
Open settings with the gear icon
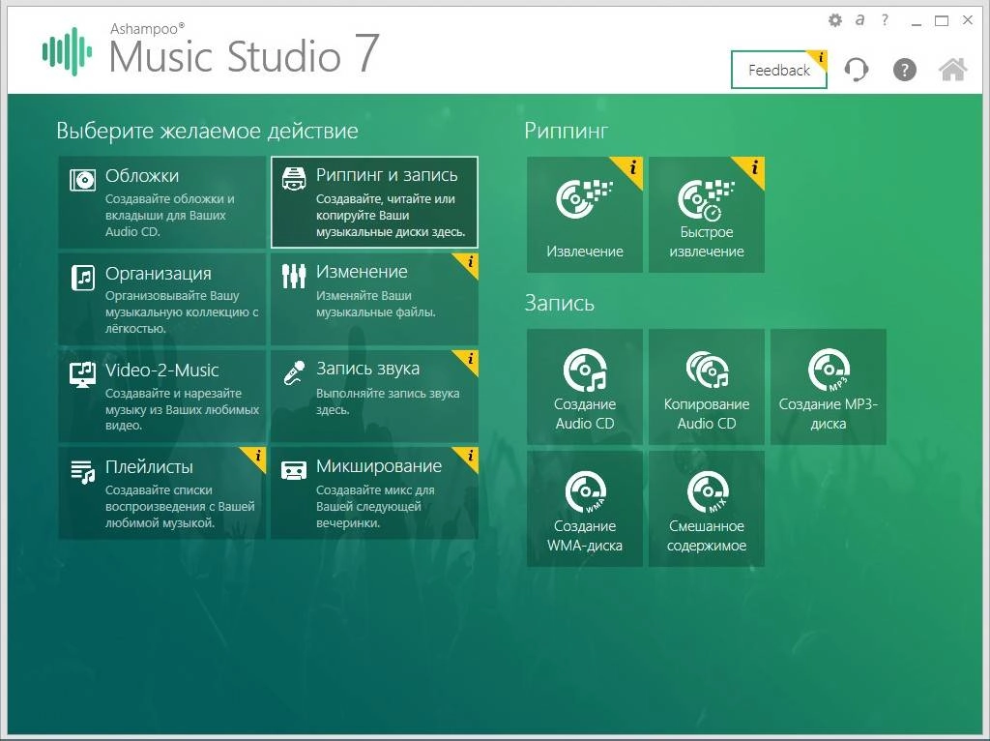coord(834,21)
